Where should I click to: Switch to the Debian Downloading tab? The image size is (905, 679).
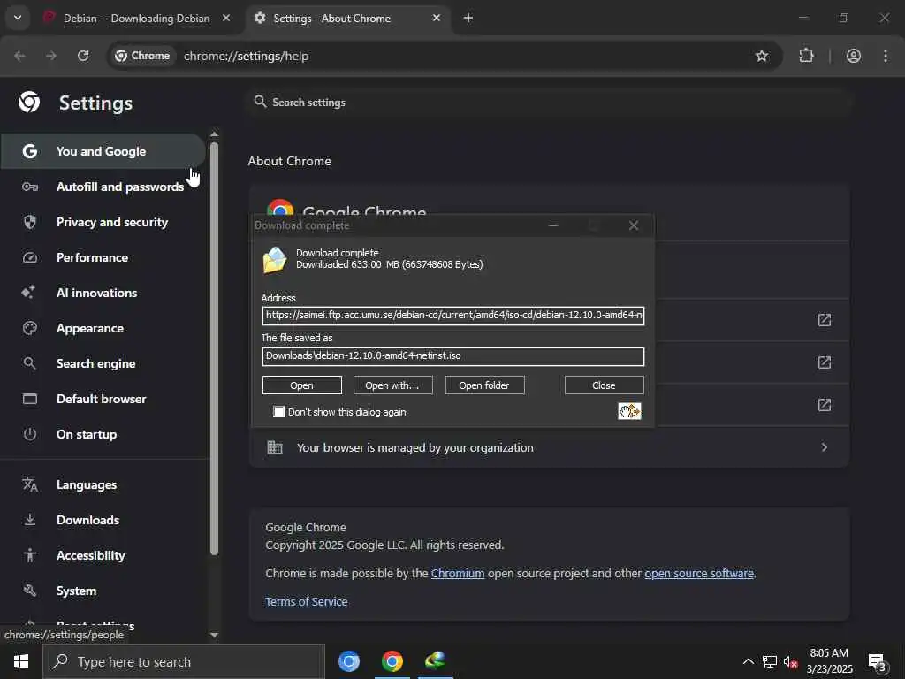point(137,19)
